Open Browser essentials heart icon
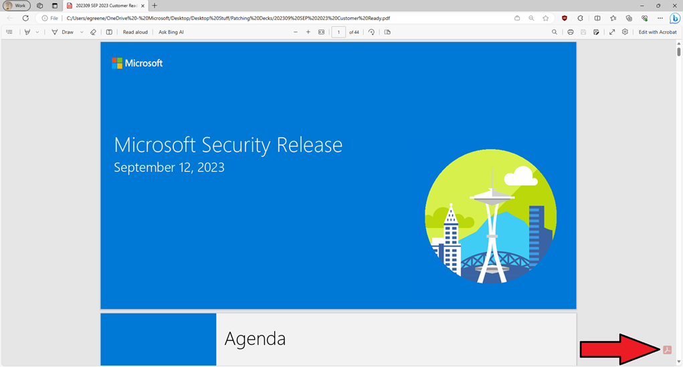 (645, 18)
